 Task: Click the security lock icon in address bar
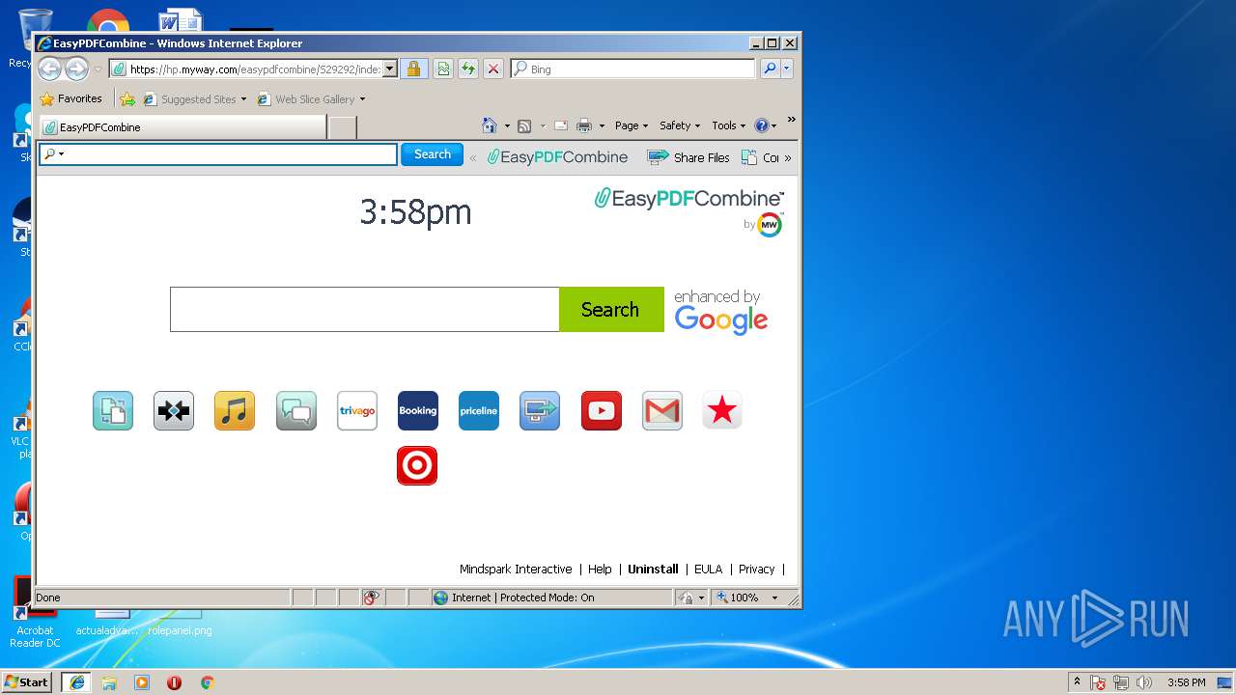413,69
